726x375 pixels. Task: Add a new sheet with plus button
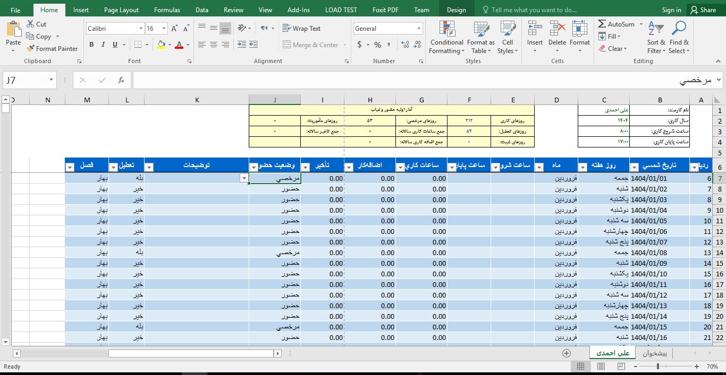tap(567, 353)
